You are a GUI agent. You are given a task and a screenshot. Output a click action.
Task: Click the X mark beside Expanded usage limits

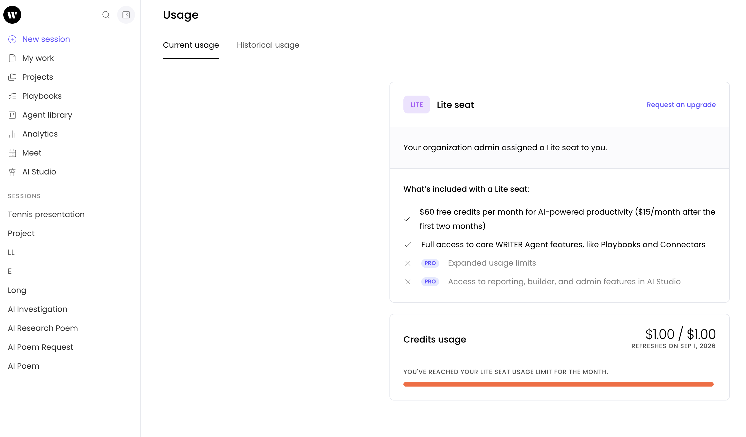[x=408, y=263]
